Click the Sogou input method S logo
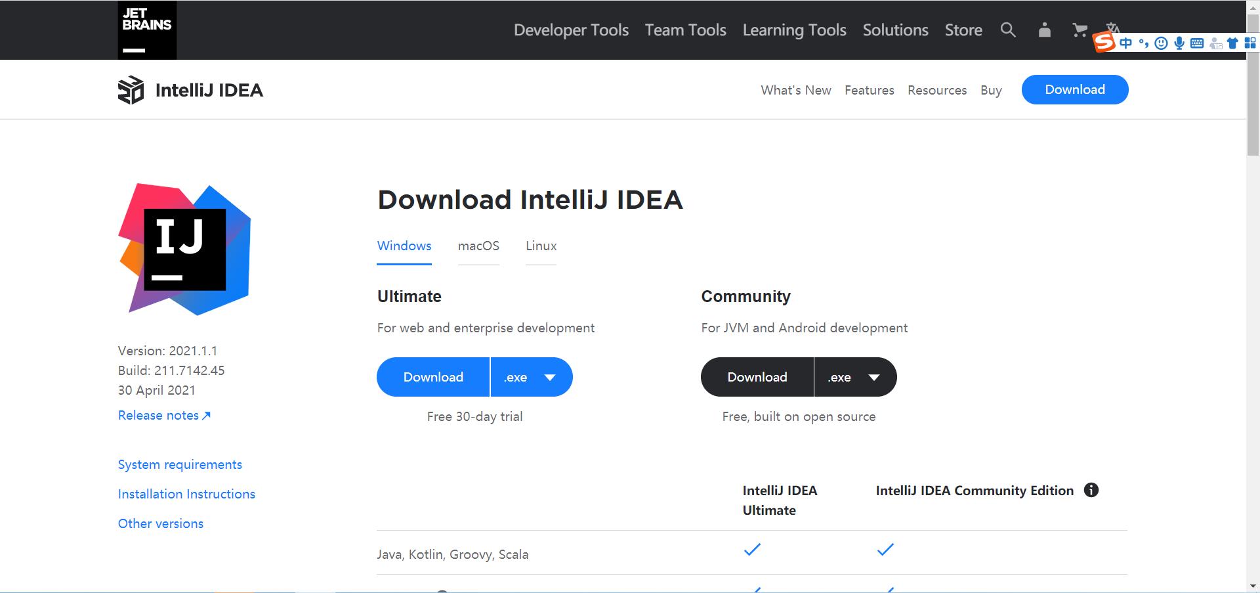This screenshot has height=593, width=1260. click(1104, 43)
